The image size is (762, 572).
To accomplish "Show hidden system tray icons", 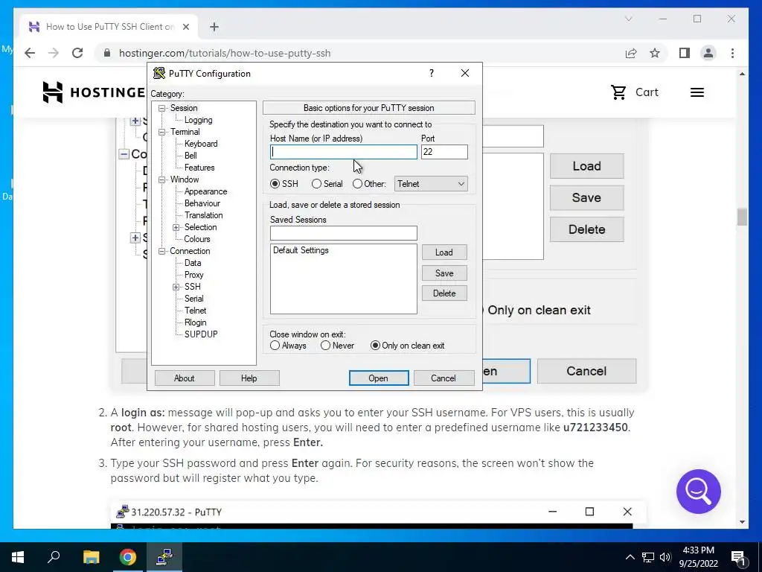I will tap(630, 557).
